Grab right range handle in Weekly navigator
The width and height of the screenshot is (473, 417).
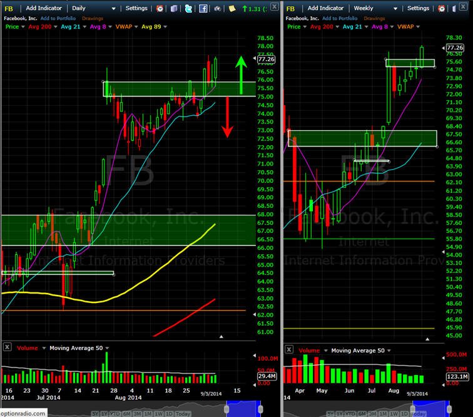click(x=449, y=409)
